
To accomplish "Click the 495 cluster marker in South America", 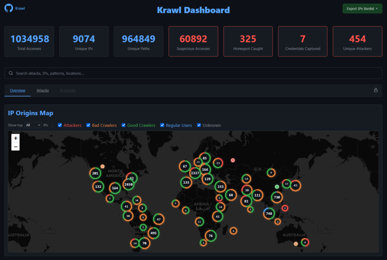I will (153, 233).
